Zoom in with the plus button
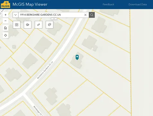This screenshot has width=153, height=116. (5, 15)
